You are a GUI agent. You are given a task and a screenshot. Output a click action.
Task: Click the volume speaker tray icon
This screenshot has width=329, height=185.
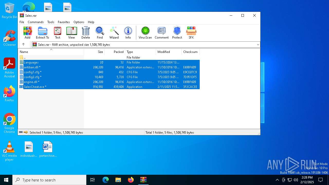tap(296, 180)
